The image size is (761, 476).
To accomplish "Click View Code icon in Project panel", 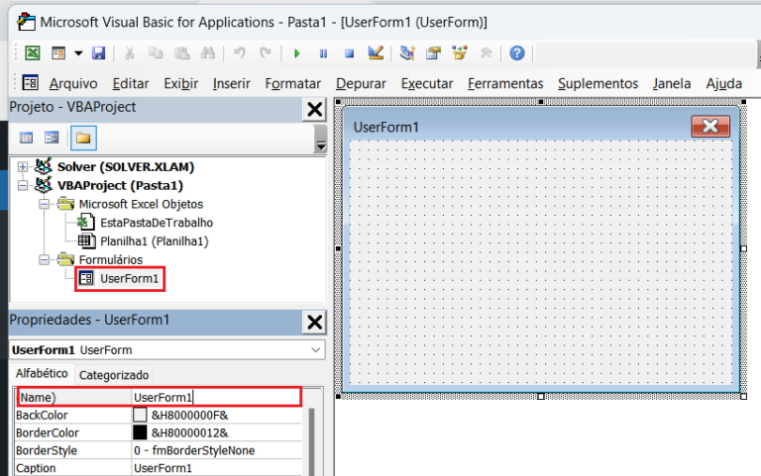I will 27,138.
